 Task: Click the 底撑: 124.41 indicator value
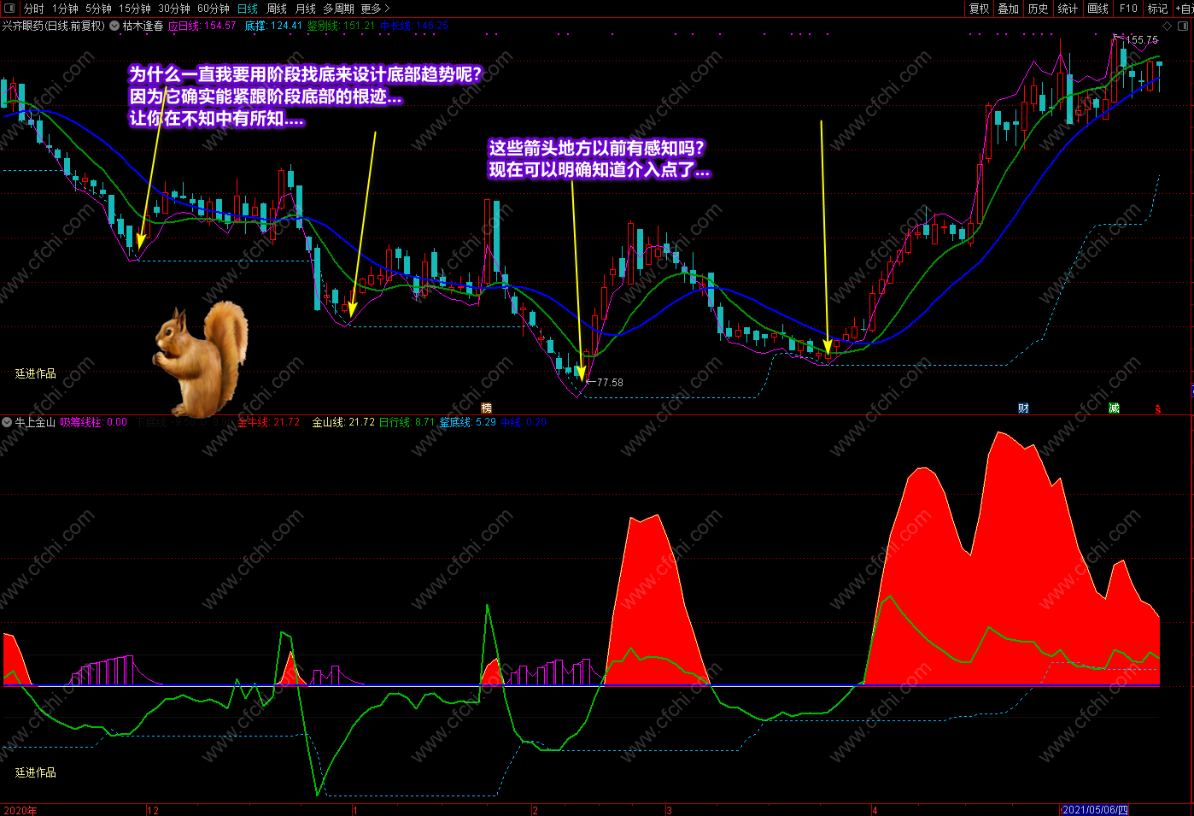point(273,26)
